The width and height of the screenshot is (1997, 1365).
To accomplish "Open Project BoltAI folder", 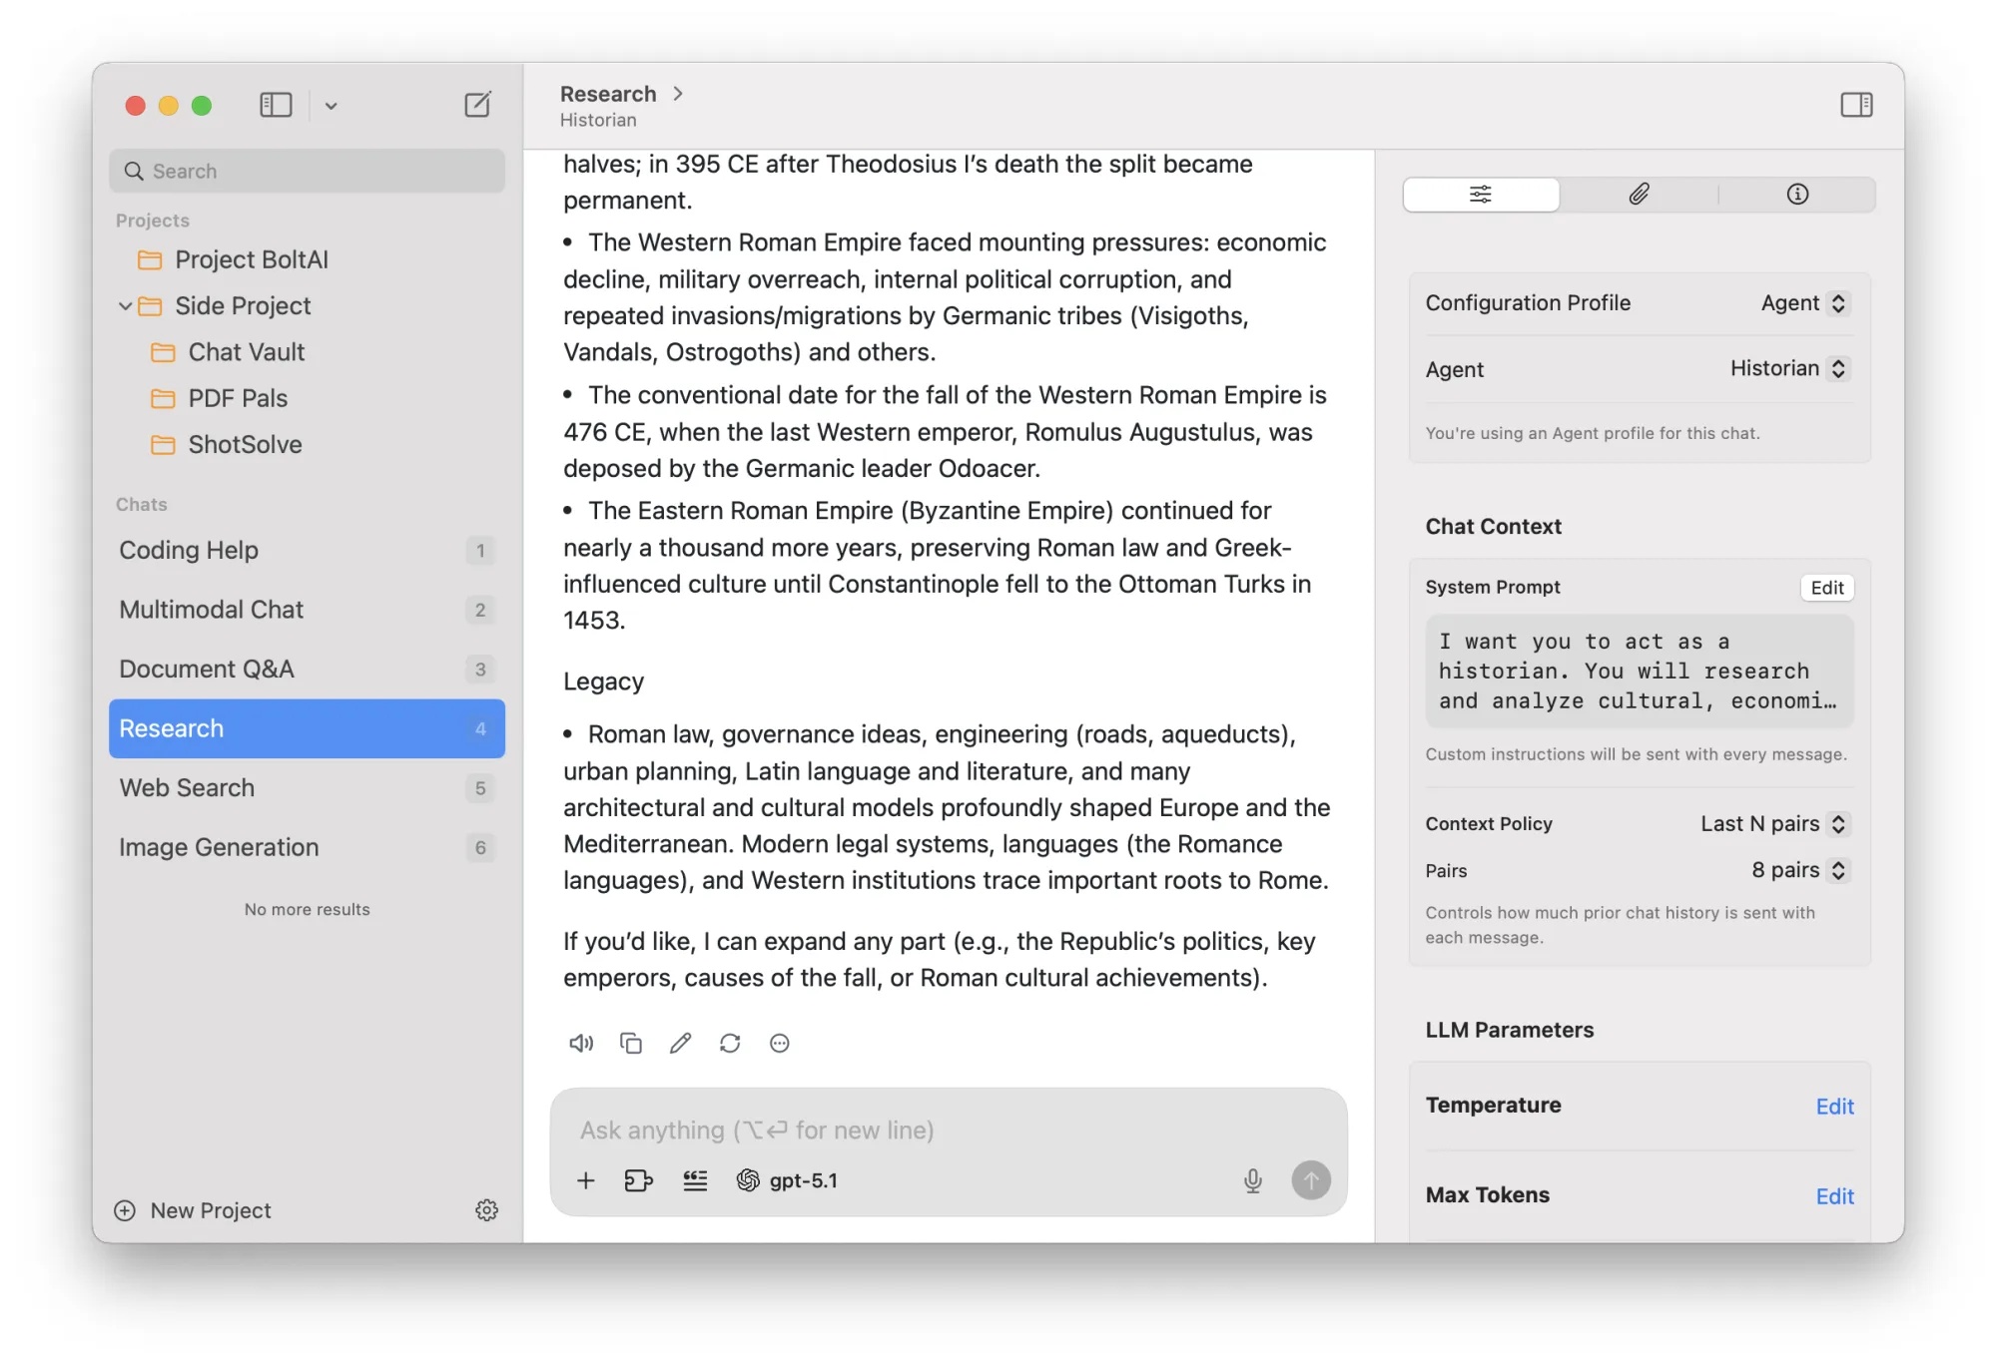I will pos(232,260).
